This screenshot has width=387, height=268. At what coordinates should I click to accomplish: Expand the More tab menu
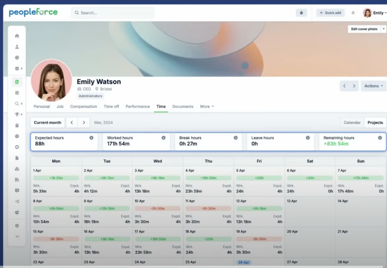pyautogui.click(x=207, y=106)
